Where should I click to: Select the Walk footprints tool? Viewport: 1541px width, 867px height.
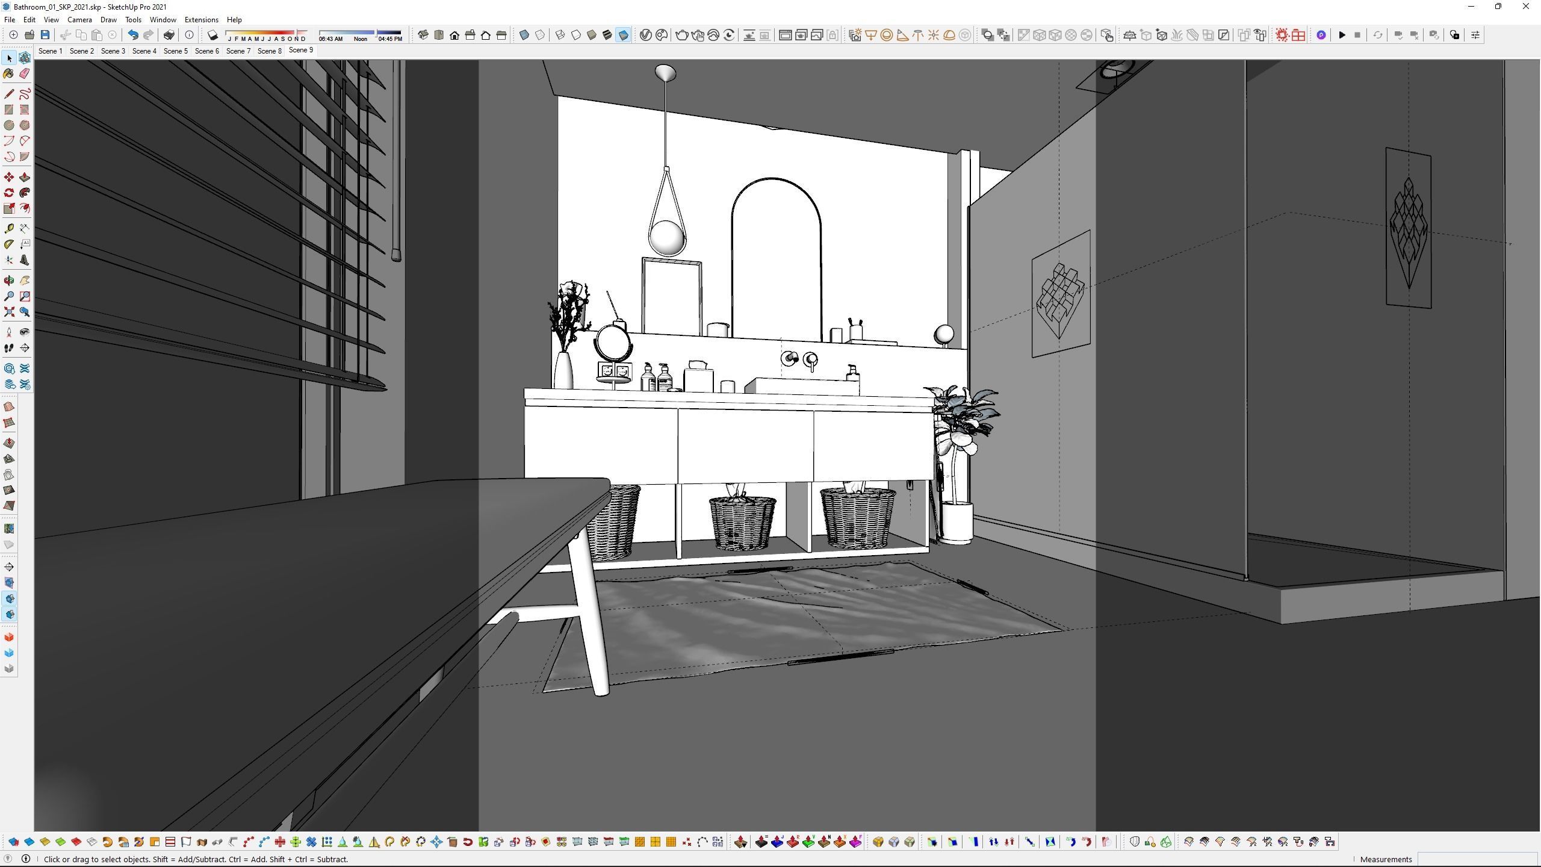tap(9, 348)
